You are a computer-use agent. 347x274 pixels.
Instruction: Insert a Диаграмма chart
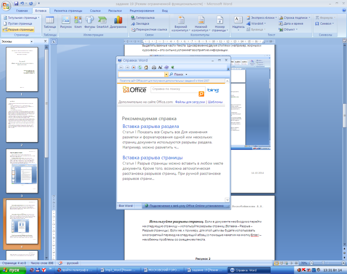[118, 22]
